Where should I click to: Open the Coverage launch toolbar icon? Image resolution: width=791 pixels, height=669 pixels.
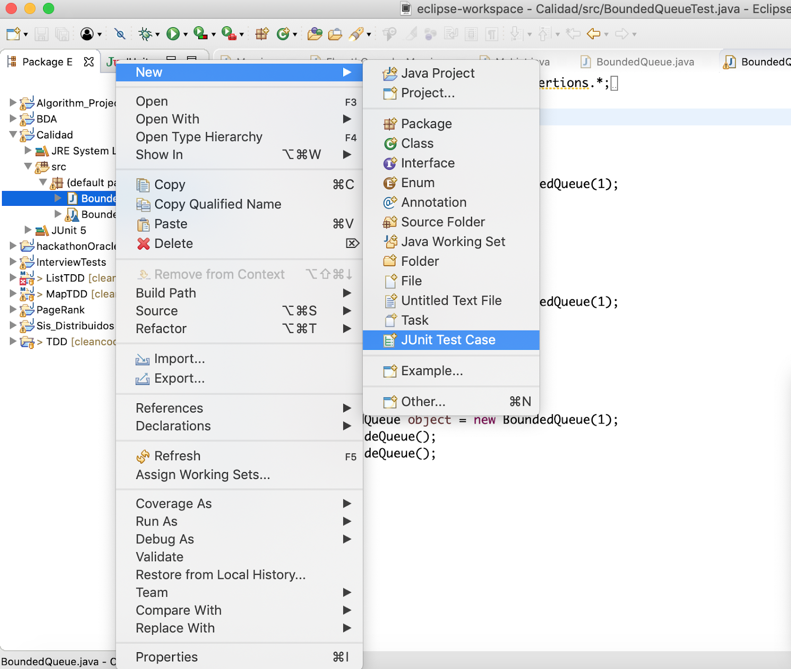click(200, 34)
